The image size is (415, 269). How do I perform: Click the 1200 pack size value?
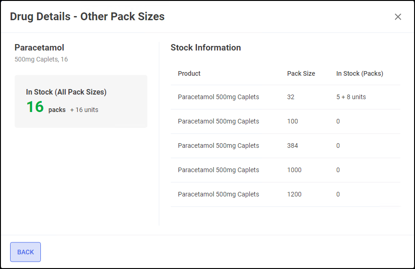pos(294,194)
